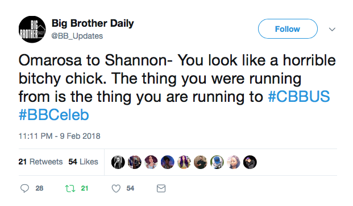Image resolution: width=353 pixels, height=206 pixels.
Task: Open the purple-haired liker avatar
Action: (x=184, y=162)
